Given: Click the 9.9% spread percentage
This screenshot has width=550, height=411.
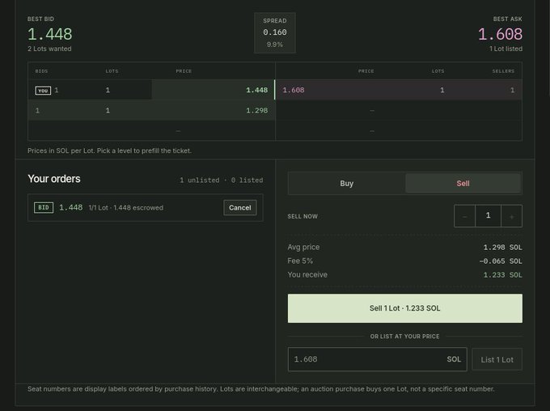Looking at the screenshot, I should pyautogui.click(x=275, y=44).
